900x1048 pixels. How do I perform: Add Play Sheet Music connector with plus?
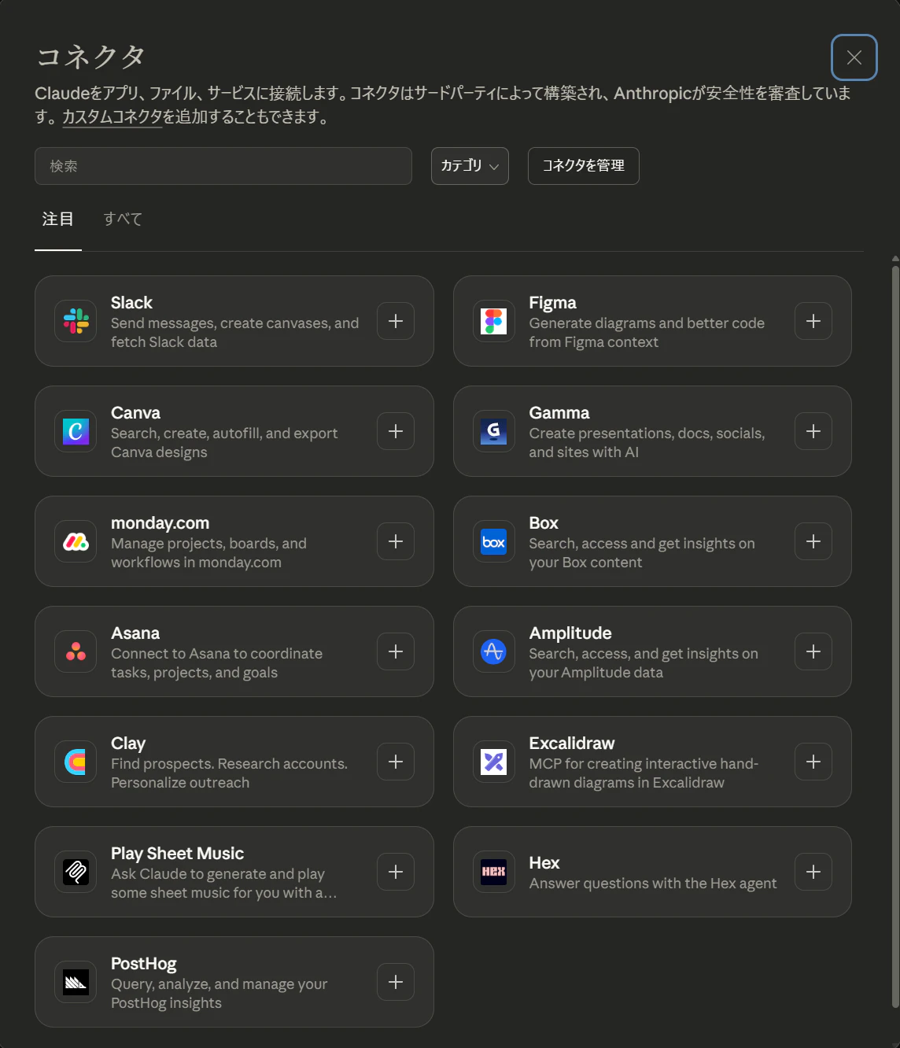pos(396,872)
